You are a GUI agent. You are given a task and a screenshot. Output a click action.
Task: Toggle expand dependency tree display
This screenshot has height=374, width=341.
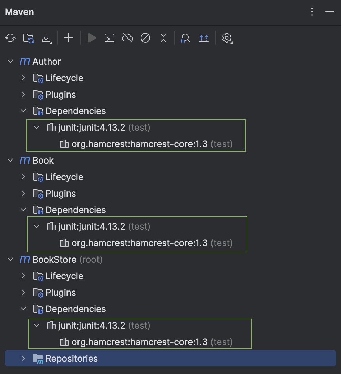click(204, 38)
